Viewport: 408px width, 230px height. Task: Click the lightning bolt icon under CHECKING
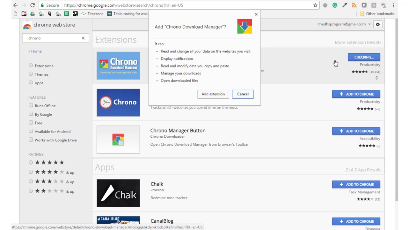point(377,78)
